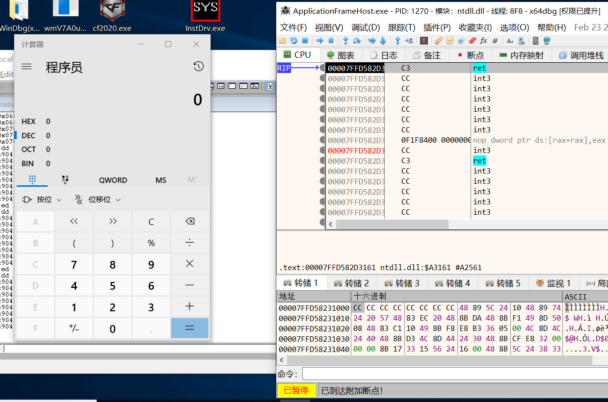Image resolution: width=608 pixels, height=402 pixels.
Task: Open the Run (blue arrow) icon
Action: tap(320, 40)
